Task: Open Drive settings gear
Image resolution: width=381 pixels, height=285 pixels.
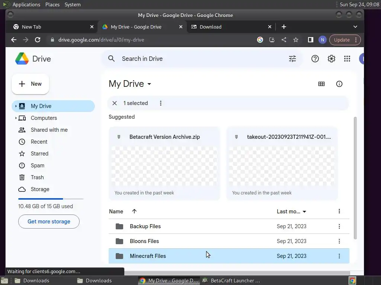Action: [x=331, y=59]
